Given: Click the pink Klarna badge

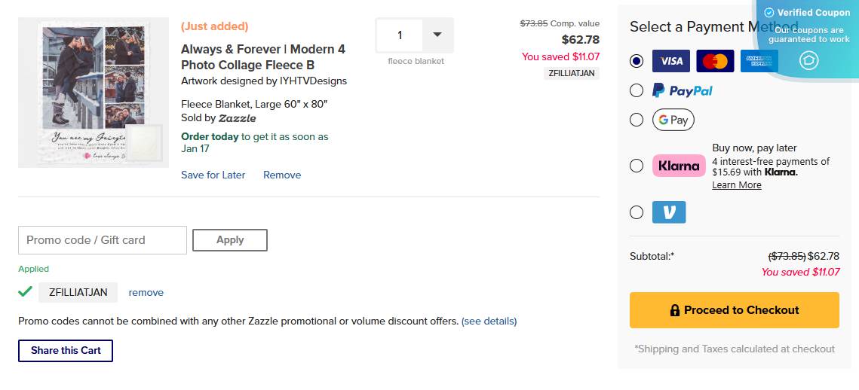Looking at the screenshot, I should (677, 166).
